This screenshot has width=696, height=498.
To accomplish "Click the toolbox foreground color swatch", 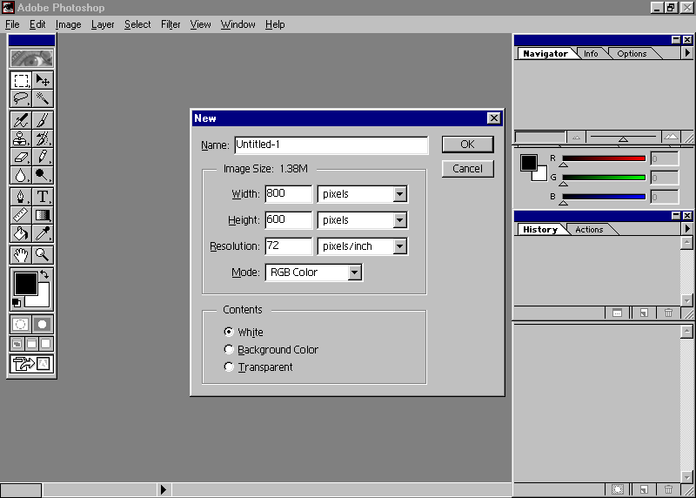I will 25,284.
